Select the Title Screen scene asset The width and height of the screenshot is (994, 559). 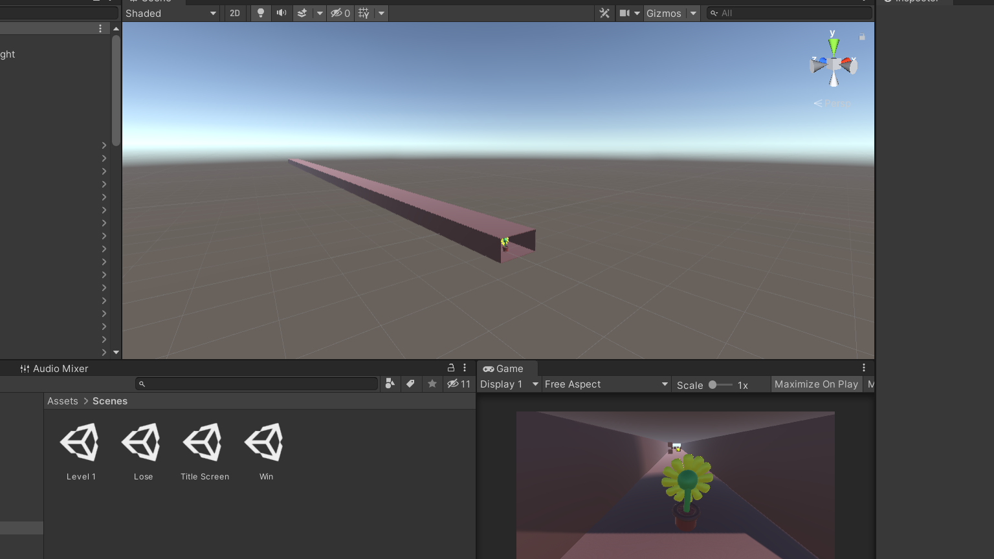204,452
